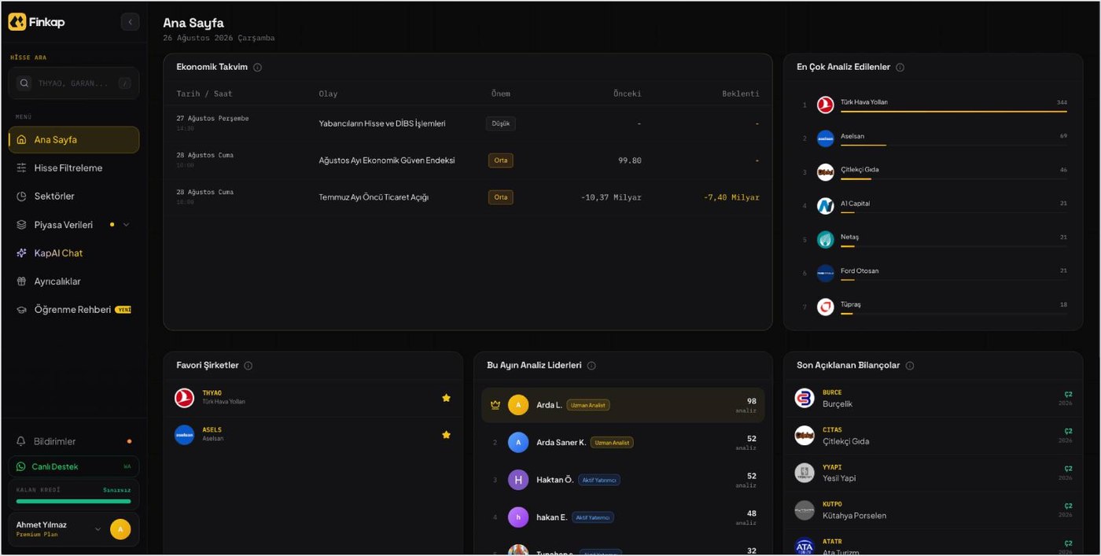Open the Ana Sayfa menu item
Viewport: 1101px width, 556px height.
point(74,140)
